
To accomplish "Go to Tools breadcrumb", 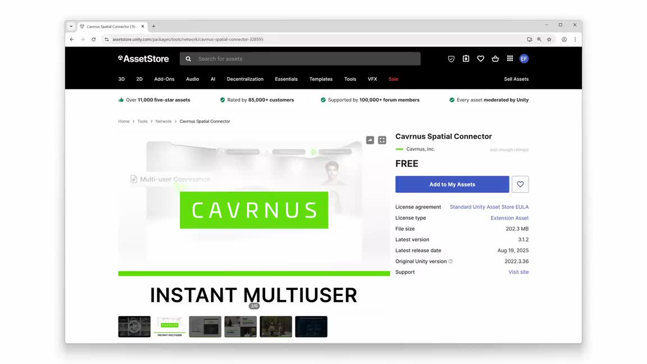I will click(142, 121).
